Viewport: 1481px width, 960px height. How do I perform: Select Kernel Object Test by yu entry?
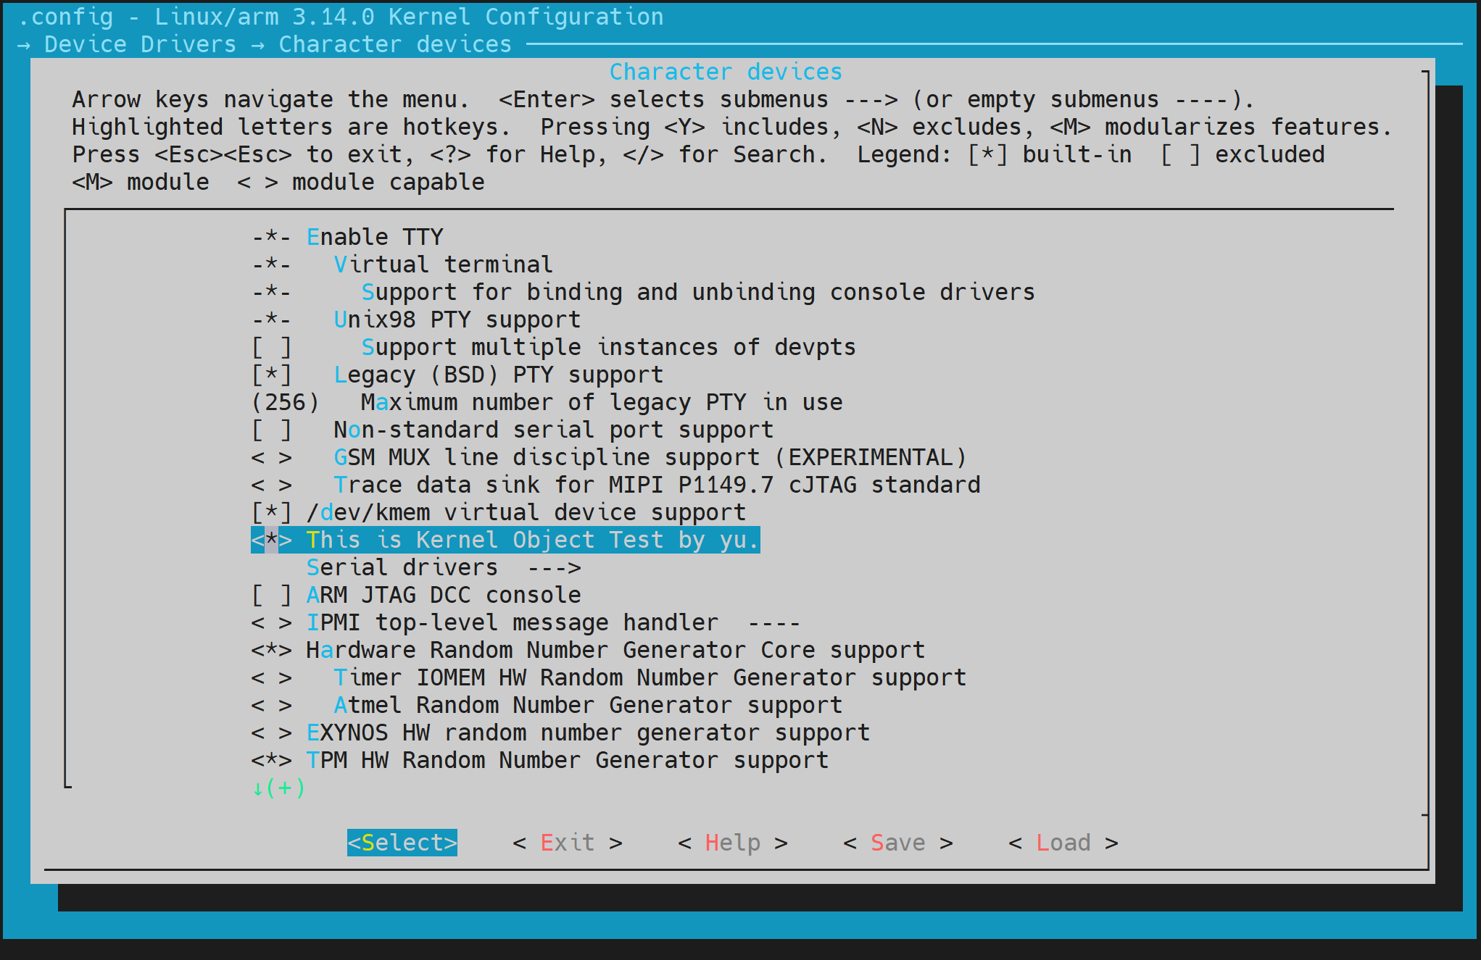[x=531, y=540]
